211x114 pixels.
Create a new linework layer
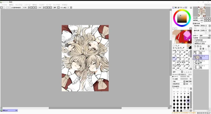coord(198,46)
